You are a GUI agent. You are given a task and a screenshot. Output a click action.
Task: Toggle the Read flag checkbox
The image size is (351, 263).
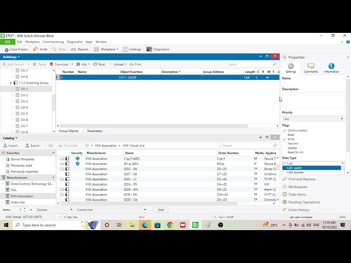[285, 135]
